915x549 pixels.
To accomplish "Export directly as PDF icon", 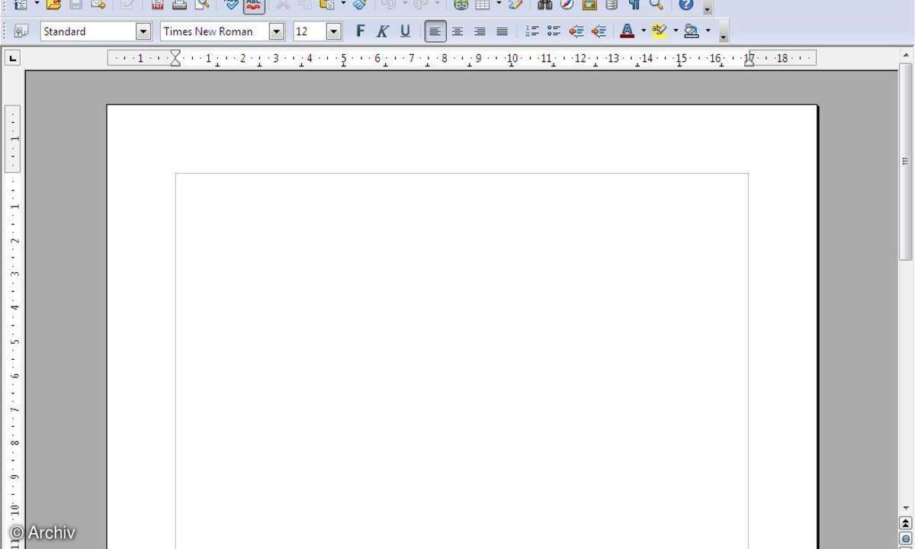I will (x=157, y=5).
